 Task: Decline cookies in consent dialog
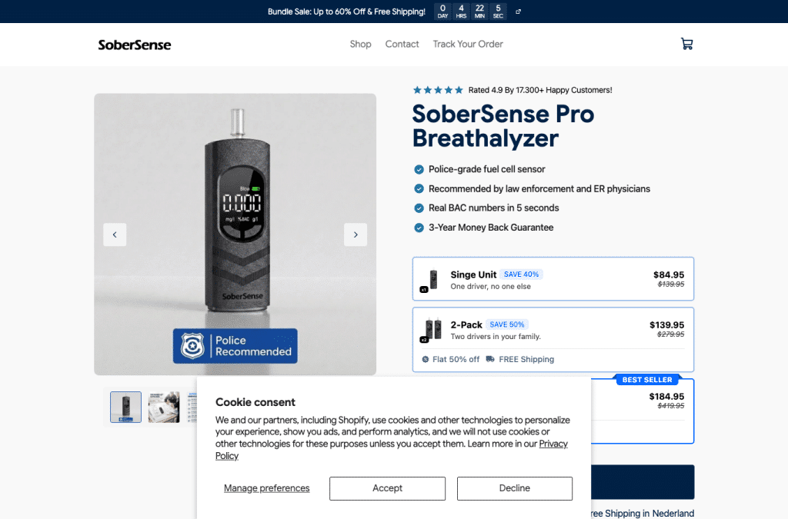pos(515,488)
